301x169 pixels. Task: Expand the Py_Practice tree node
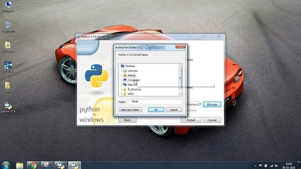tap(121, 89)
